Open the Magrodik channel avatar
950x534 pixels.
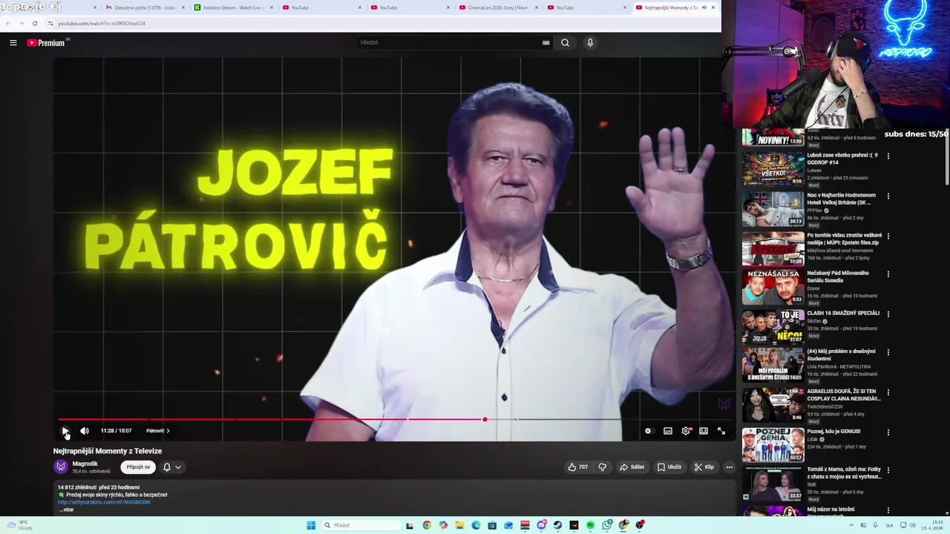pos(61,467)
